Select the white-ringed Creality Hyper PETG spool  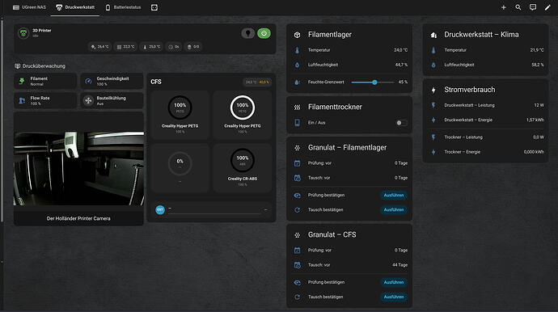pos(243,115)
